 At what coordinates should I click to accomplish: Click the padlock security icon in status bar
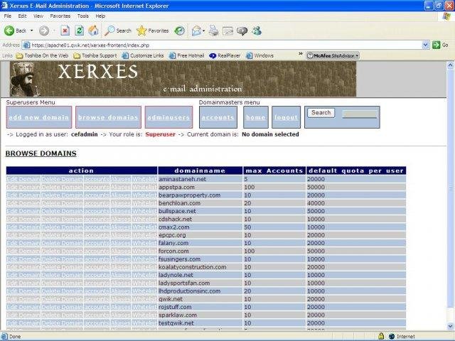coord(381,336)
